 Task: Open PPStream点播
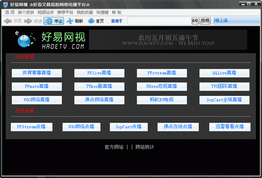point(31,127)
